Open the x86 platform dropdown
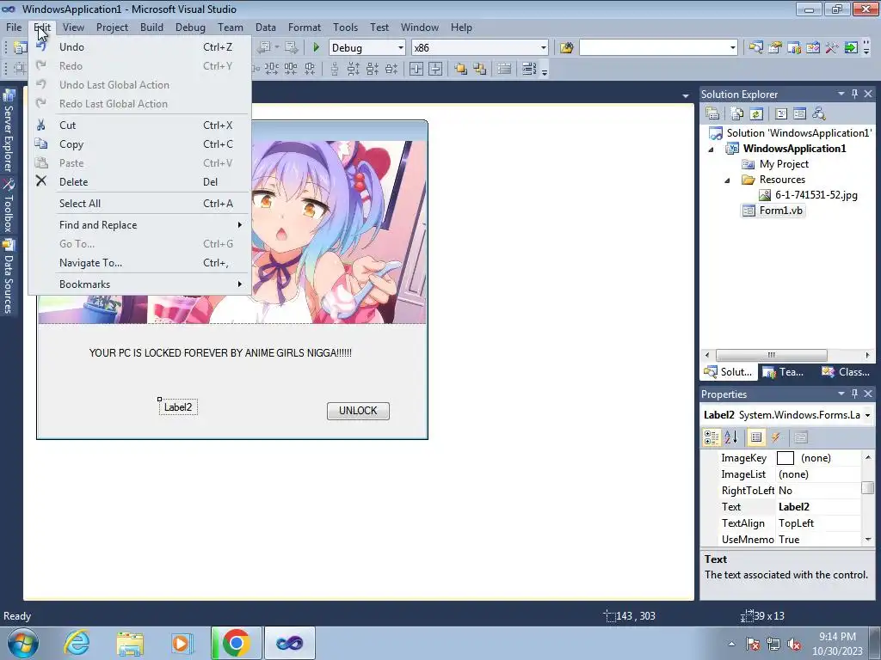881x660 pixels. pos(544,48)
